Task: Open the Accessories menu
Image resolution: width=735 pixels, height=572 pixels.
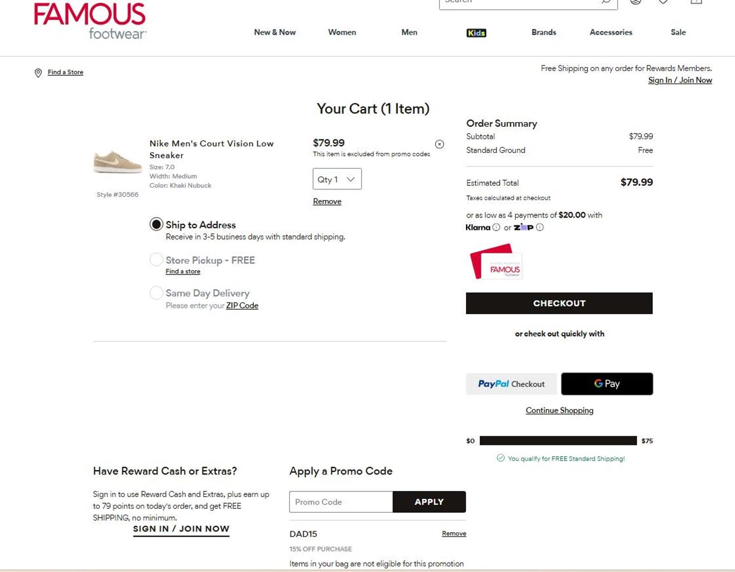Action: [611, 32]
